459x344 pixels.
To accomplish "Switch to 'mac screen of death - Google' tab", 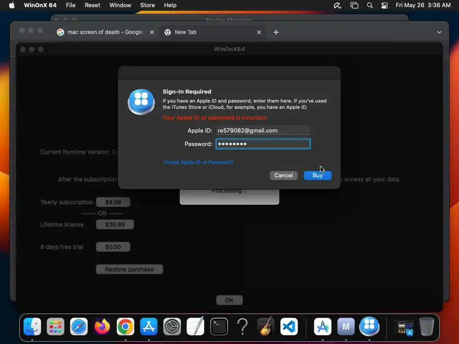I will pyautogui.click(x=105, y=32).
